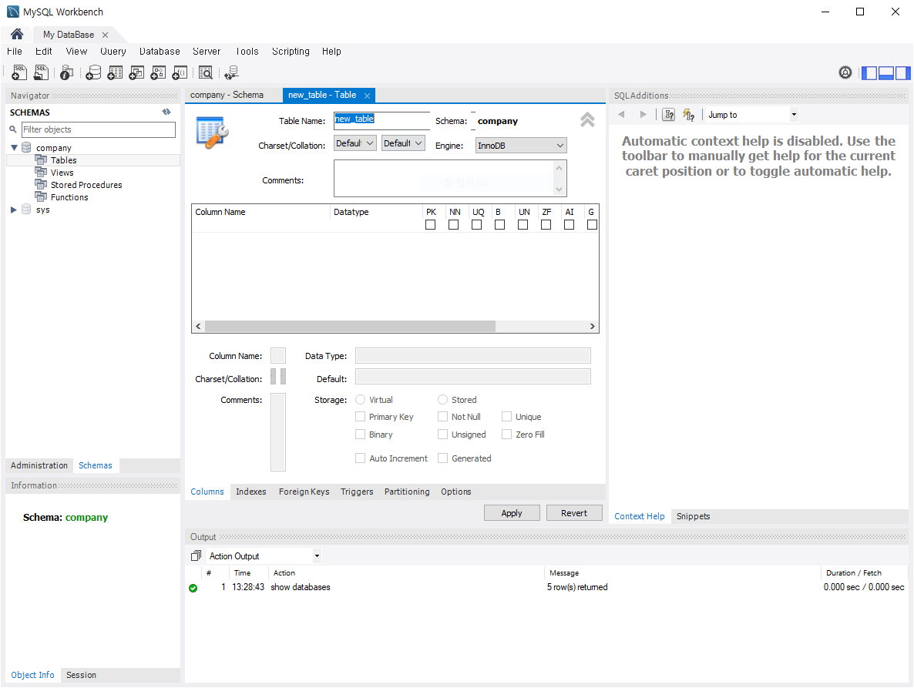The image size is (914, 688).
Task: Click the reconnect to DBMS icon
Action: 231,72
